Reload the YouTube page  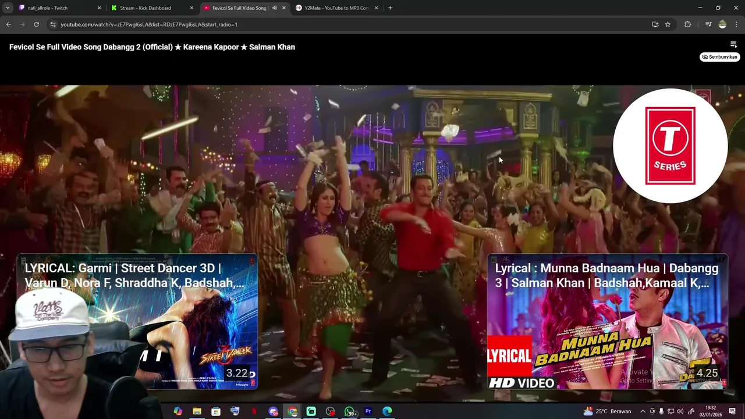coord(36,24)
